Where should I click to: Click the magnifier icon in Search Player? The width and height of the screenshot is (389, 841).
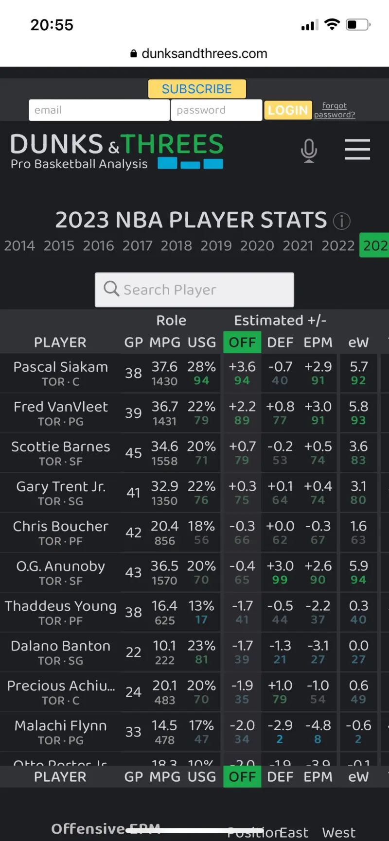pos(111,289)
